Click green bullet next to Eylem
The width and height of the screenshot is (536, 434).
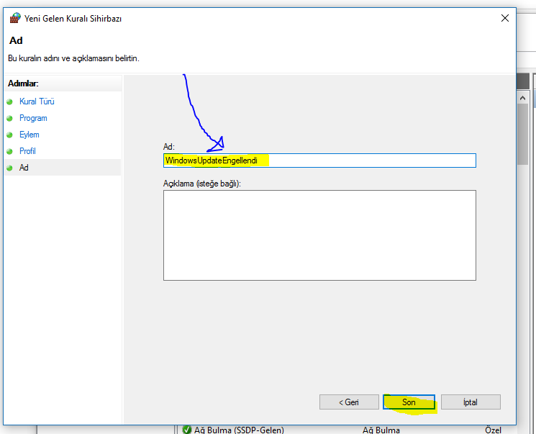pos(9,135)
